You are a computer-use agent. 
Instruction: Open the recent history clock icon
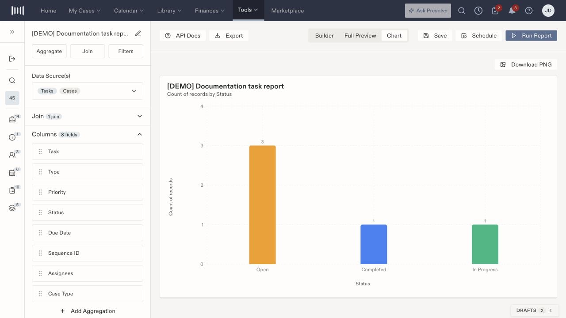478,11
